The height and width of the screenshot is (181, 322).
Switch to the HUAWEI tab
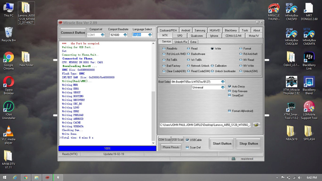pos(215,30)
